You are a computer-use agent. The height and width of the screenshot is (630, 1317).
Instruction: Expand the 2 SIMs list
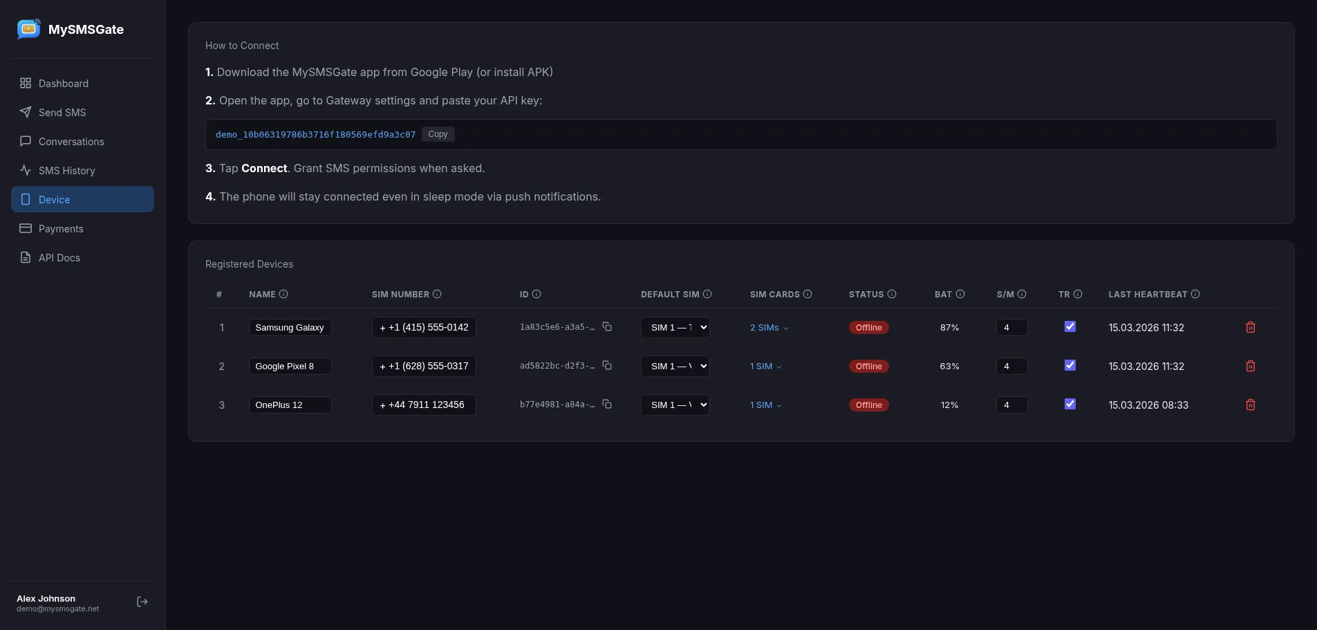tap(769, 328)
